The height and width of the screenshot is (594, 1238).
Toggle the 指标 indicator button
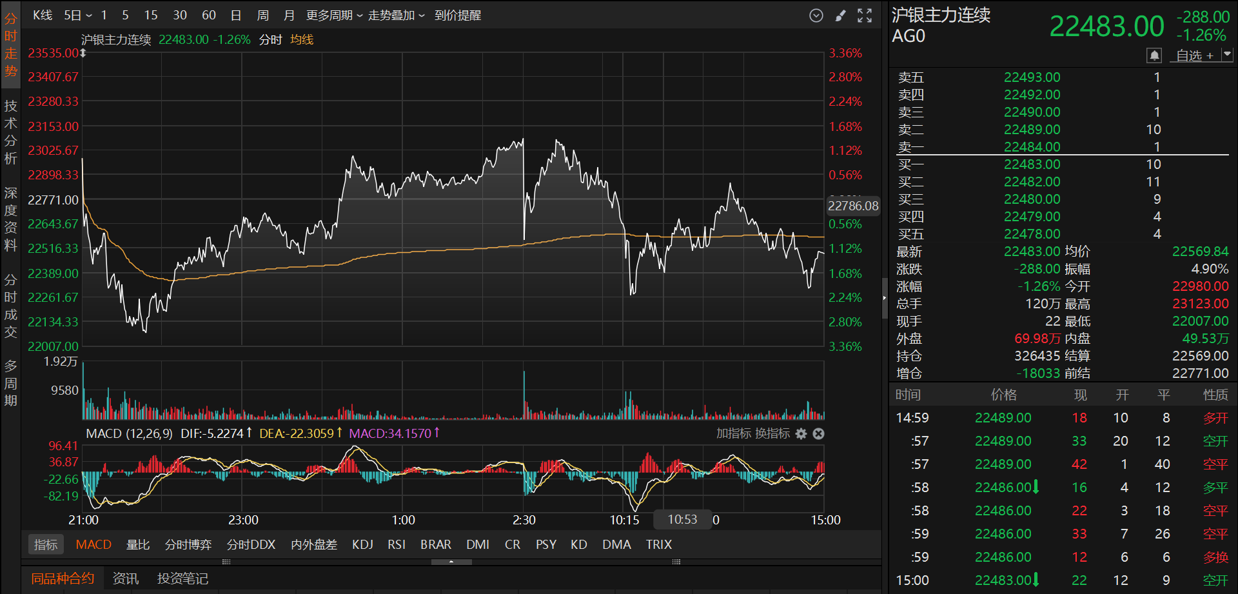tap(46, 544)
